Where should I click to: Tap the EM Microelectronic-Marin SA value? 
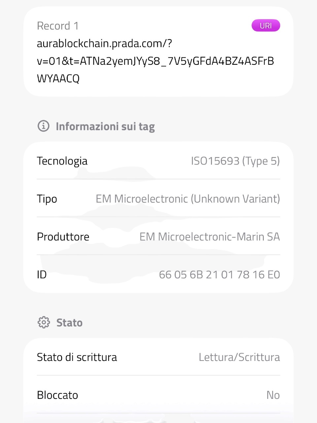tap(210, 237)
